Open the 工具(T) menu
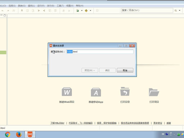Image resolution: width=184 pixels, height=138 pixels. point(60,6)
